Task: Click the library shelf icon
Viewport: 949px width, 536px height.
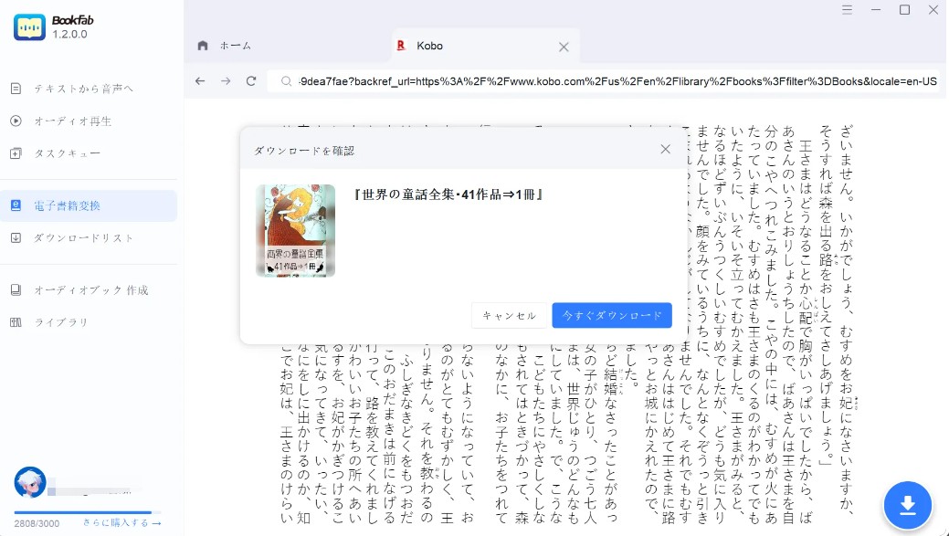Action: pyautogui.click(x=16, y=322)
